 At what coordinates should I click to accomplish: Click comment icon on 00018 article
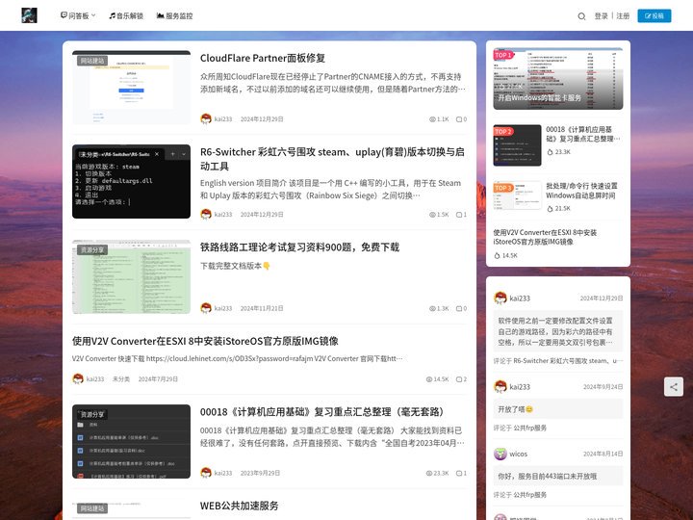(459, 473)
